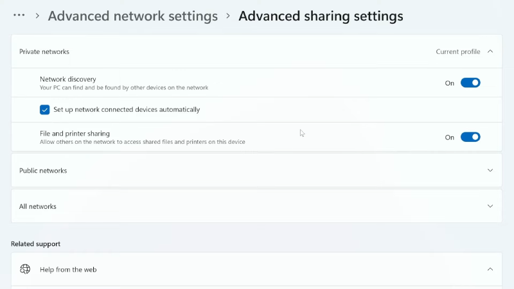This screenshot has height=289, width=514.
Task: Click the Related support heading
Action: pos(35,244)
